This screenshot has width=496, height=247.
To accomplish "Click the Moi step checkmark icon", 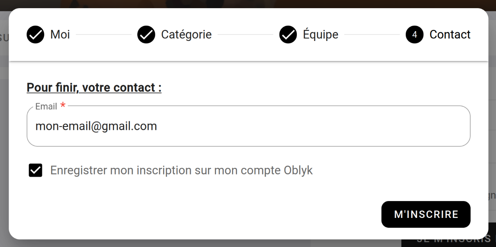I will [x=35, y=34].
